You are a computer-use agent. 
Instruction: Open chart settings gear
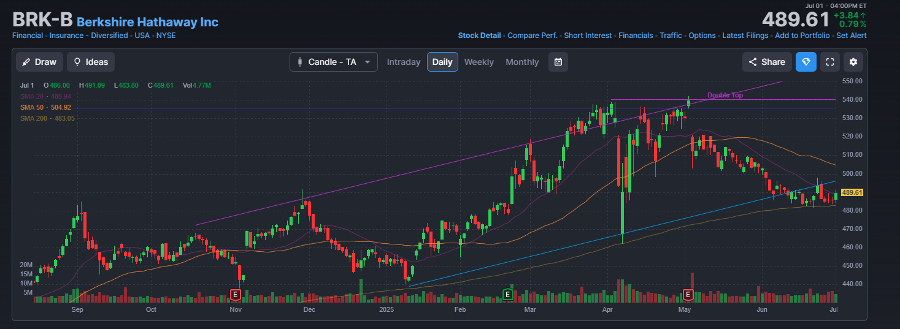tap(853, 62)
